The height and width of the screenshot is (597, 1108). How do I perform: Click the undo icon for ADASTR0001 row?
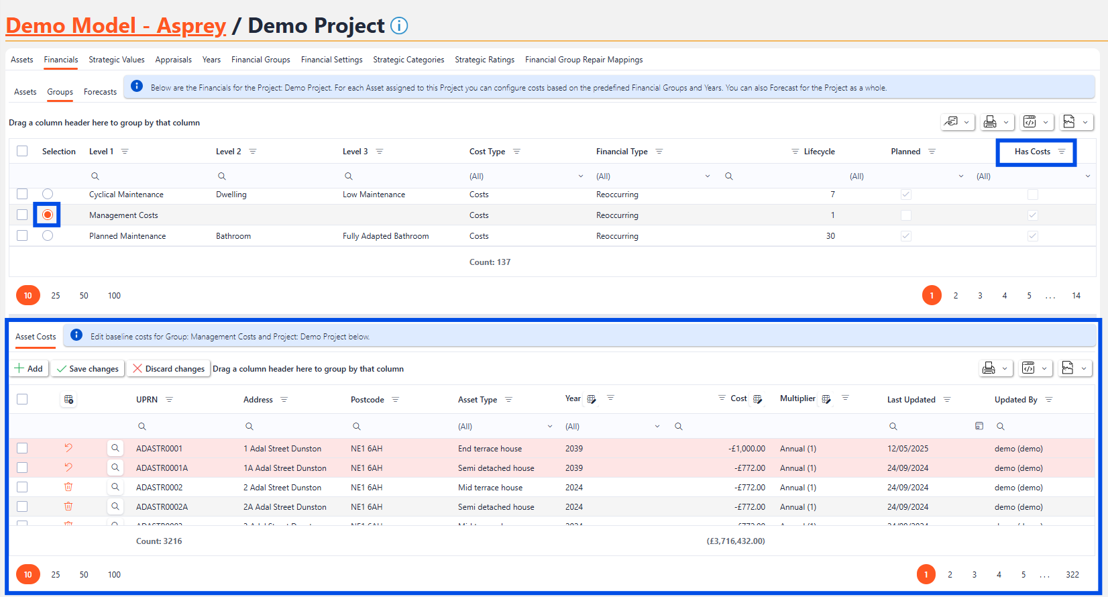[68, 448]
